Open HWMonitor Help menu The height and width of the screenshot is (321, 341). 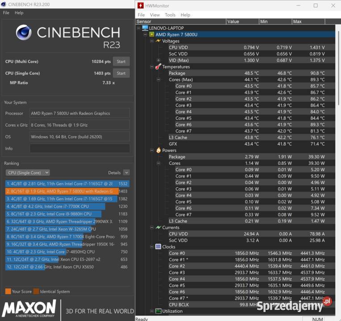click(185, 15)
